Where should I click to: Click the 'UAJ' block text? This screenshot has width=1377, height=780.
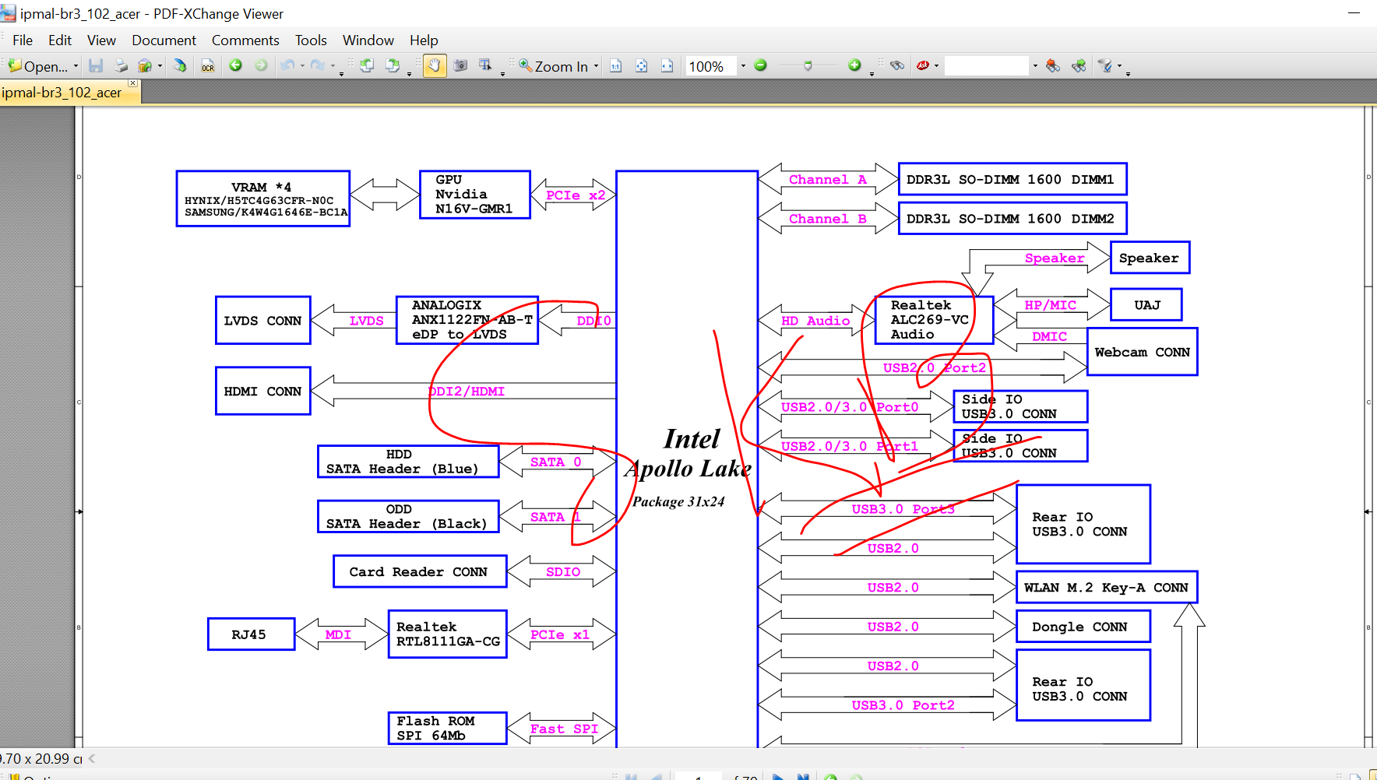click(1147, 305)
